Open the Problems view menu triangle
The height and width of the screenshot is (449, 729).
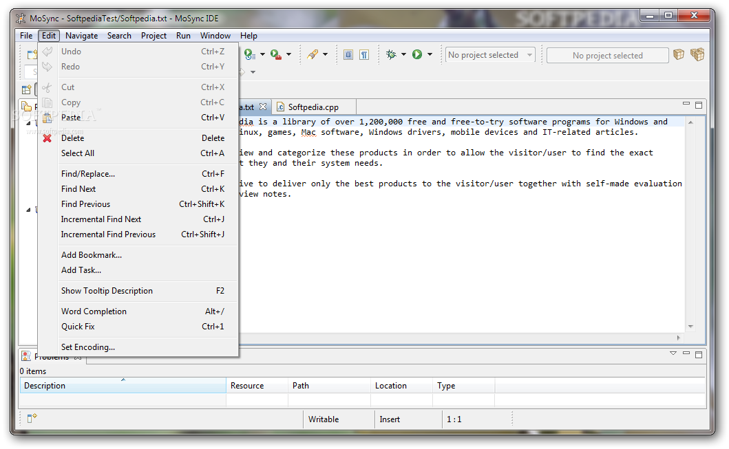click(x=673, y=353)
